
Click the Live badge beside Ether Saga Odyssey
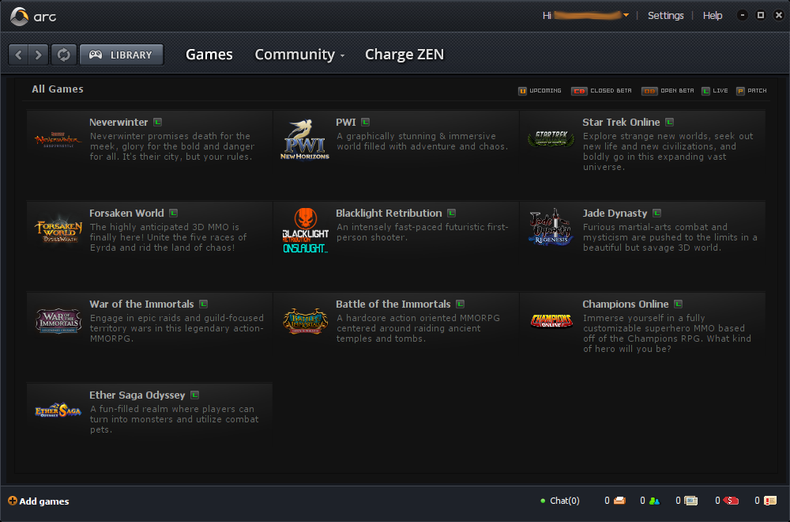click(194, 395)
